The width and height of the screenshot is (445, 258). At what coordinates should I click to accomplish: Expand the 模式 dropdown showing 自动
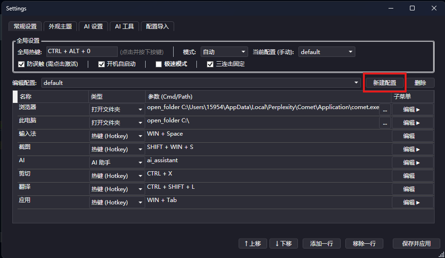pyautogui.click(x=224, y=52)
